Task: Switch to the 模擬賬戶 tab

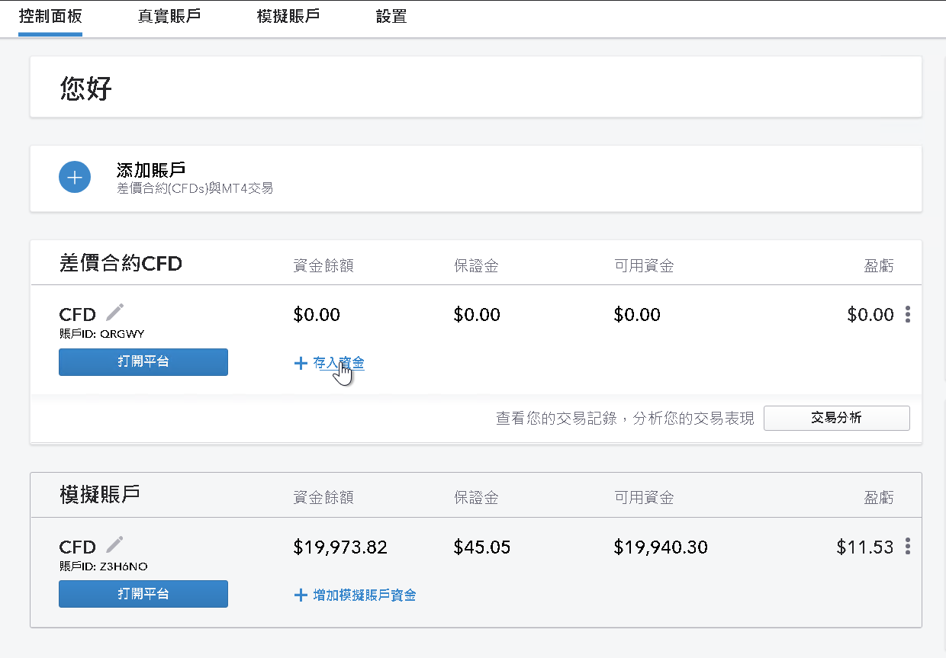Action: point(288,15)
